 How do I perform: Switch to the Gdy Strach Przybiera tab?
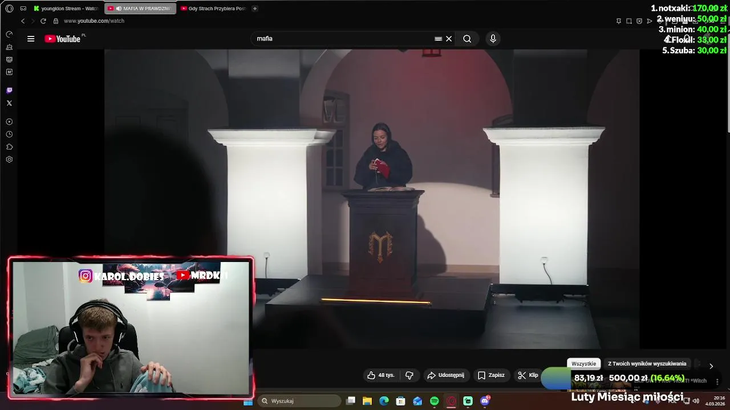coord(213,9)
